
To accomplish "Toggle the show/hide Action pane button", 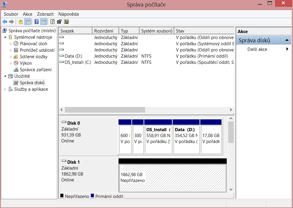I will [x=44, y=22].
